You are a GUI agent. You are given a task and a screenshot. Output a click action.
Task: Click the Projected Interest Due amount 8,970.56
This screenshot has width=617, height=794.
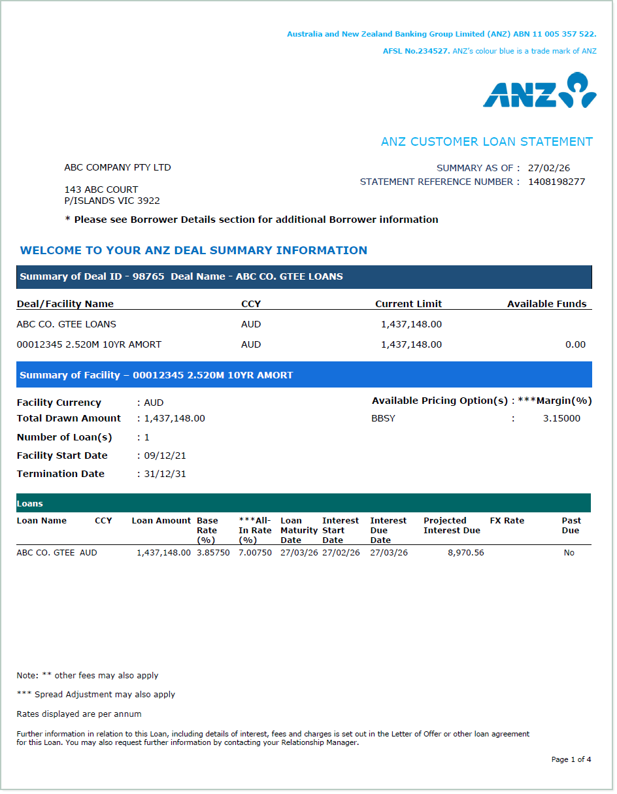[465, 552]
